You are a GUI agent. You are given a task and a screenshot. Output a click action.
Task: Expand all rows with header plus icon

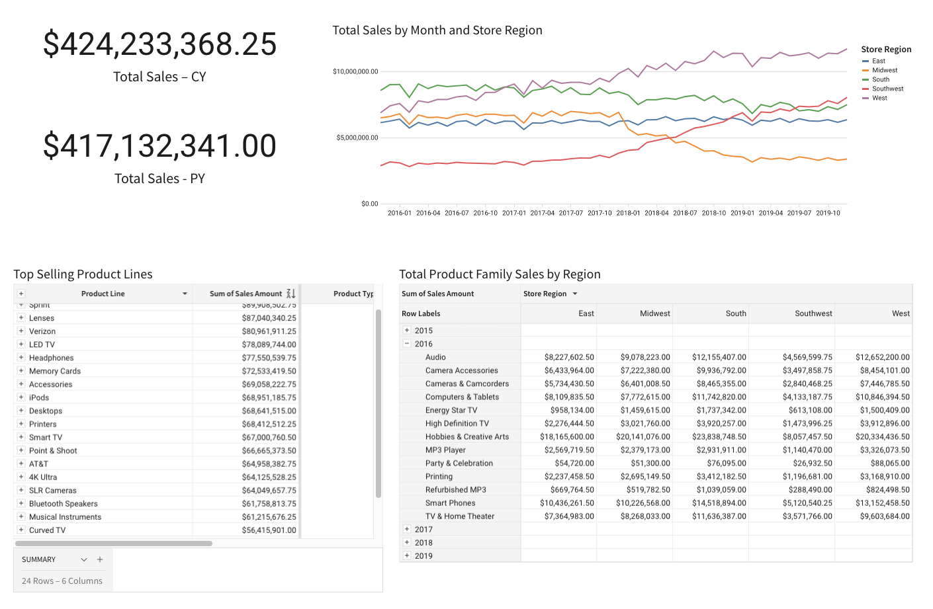[x=21, y=294]
